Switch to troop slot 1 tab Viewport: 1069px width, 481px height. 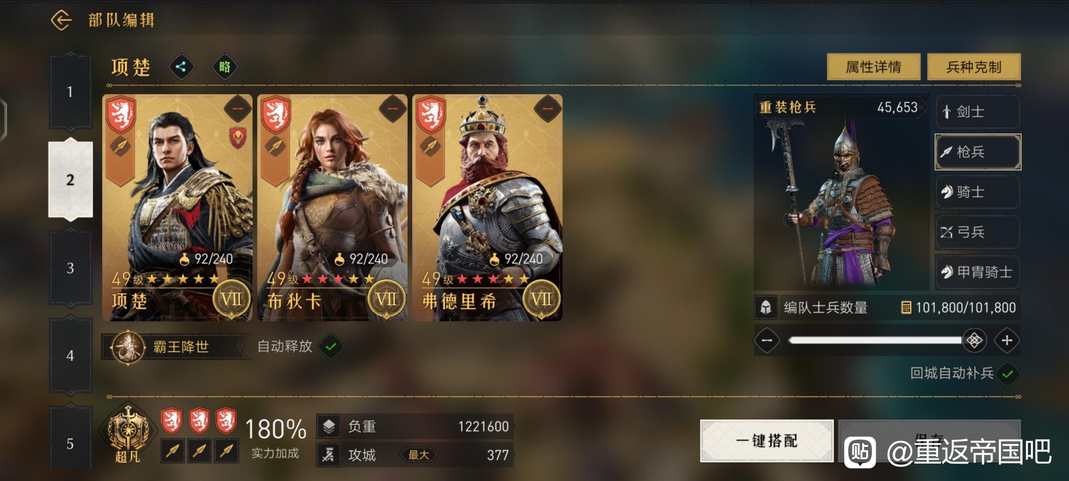70,92
